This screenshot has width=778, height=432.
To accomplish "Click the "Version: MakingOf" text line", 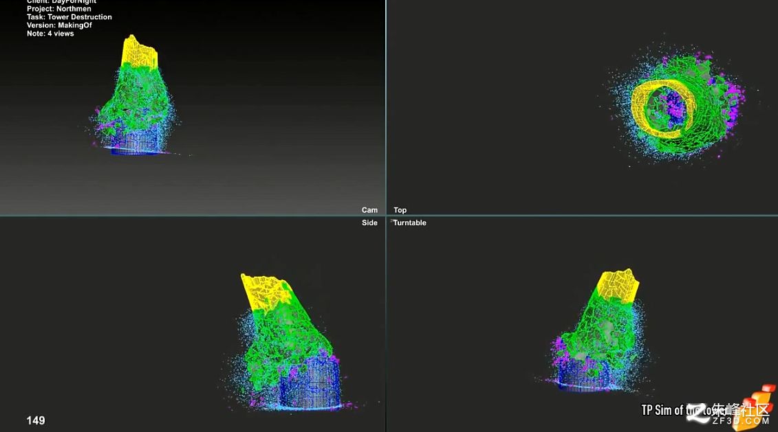I will [60, 25].
